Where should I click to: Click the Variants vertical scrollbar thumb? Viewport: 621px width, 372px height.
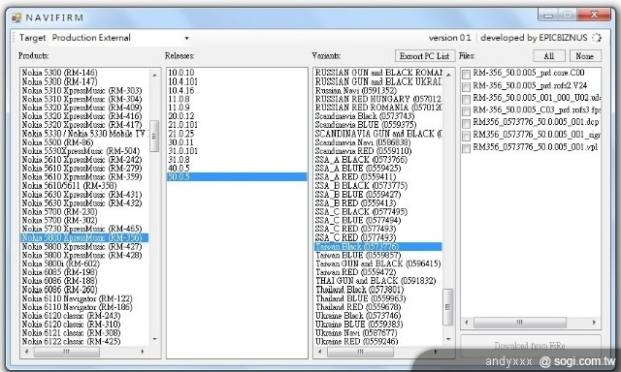(448, 307)
